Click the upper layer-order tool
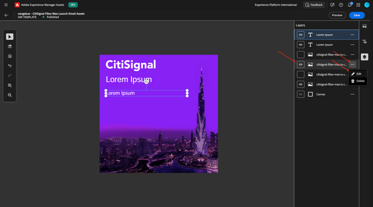Image resolution: width=373 pixels, height=207 pixels. [10, 46]
